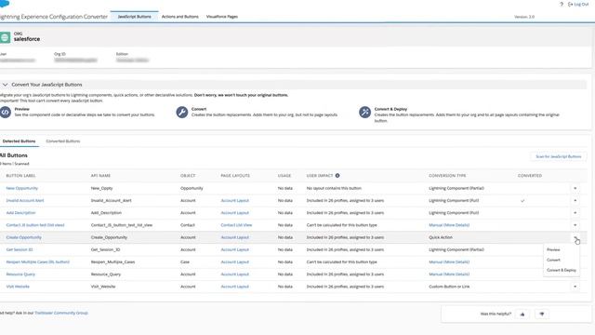Click the Button Label column header
The image size is (595, 335).
tap(20, 176)
